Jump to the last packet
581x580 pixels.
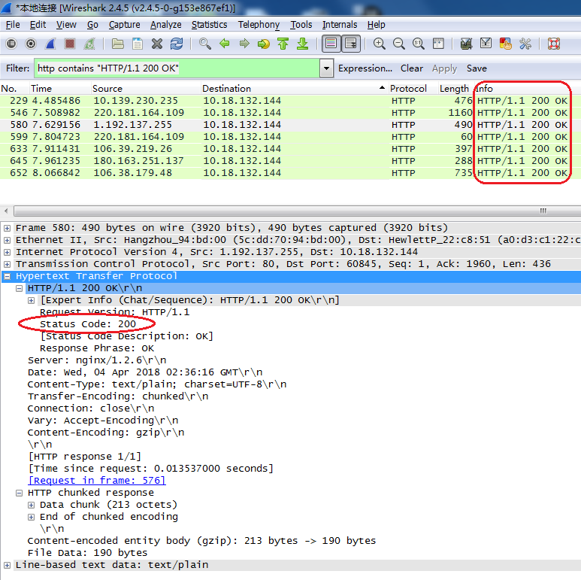303,44
